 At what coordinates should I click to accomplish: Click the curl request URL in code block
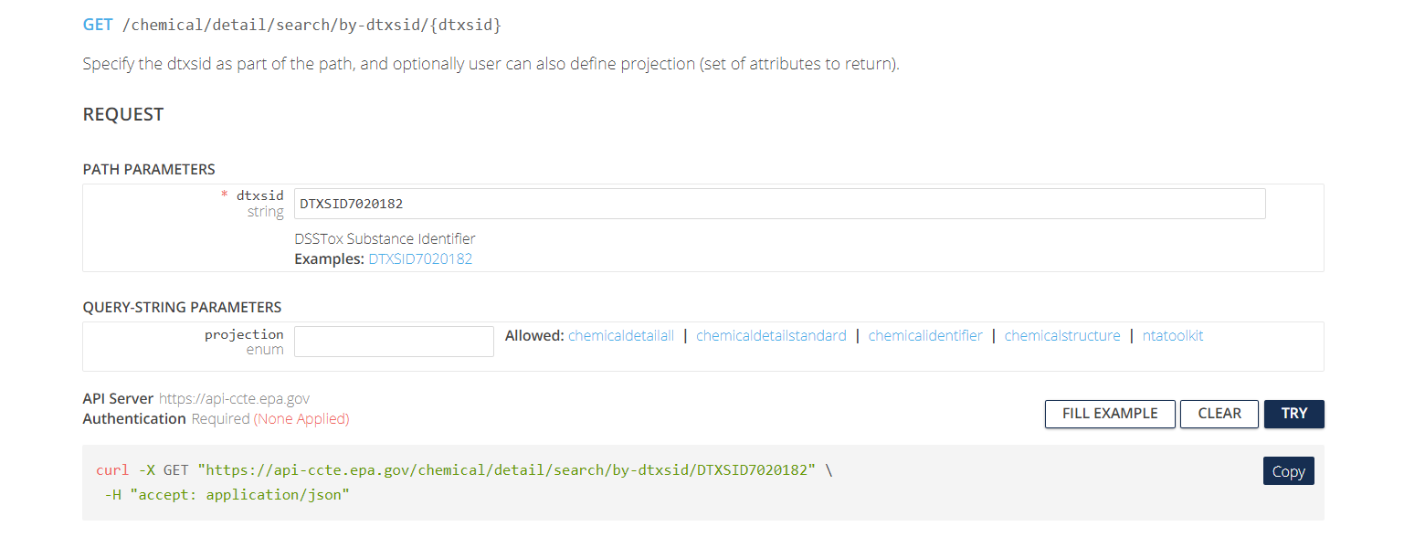(510, 470)
